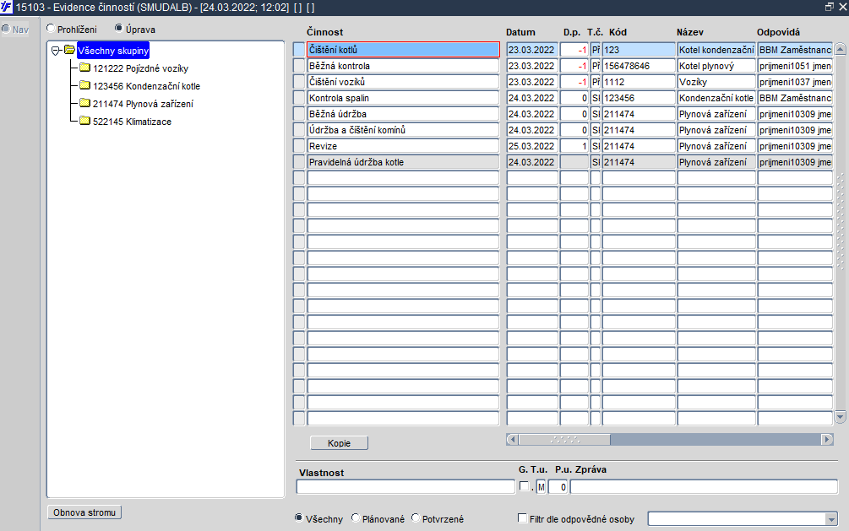Select the Klimatizace tree item label

[x=132, y=122]
